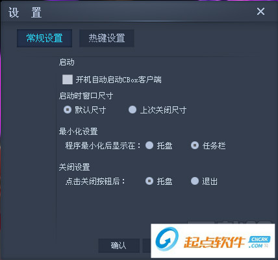Choose the 上次关闭尺寸 radio option
278x260 pixels.
pos(133,110)
